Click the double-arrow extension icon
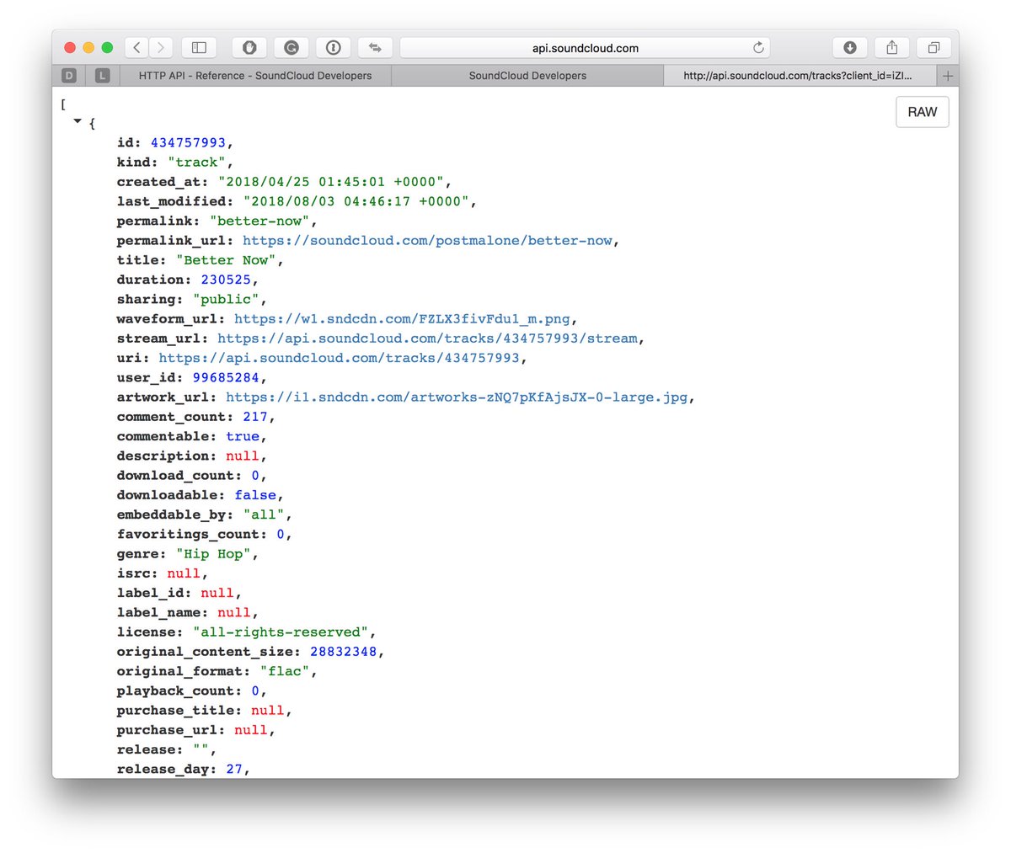This screenshot has height=853, width=1011. click(375, 48)
